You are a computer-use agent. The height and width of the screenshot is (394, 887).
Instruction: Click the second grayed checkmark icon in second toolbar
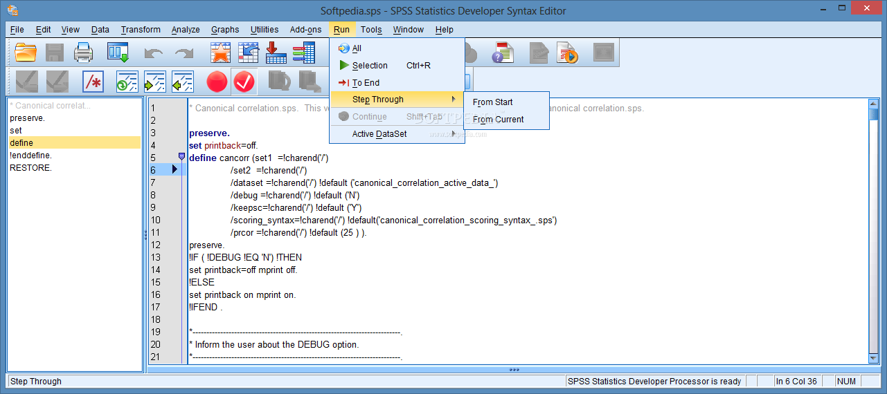[57, 82]
